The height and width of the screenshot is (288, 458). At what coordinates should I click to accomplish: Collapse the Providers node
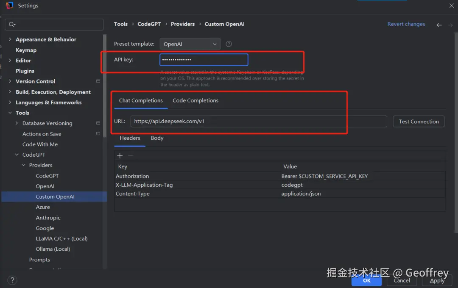point(23,165)
